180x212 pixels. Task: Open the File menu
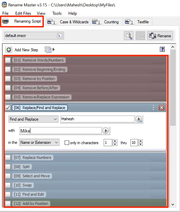click(x=6, y=13)
